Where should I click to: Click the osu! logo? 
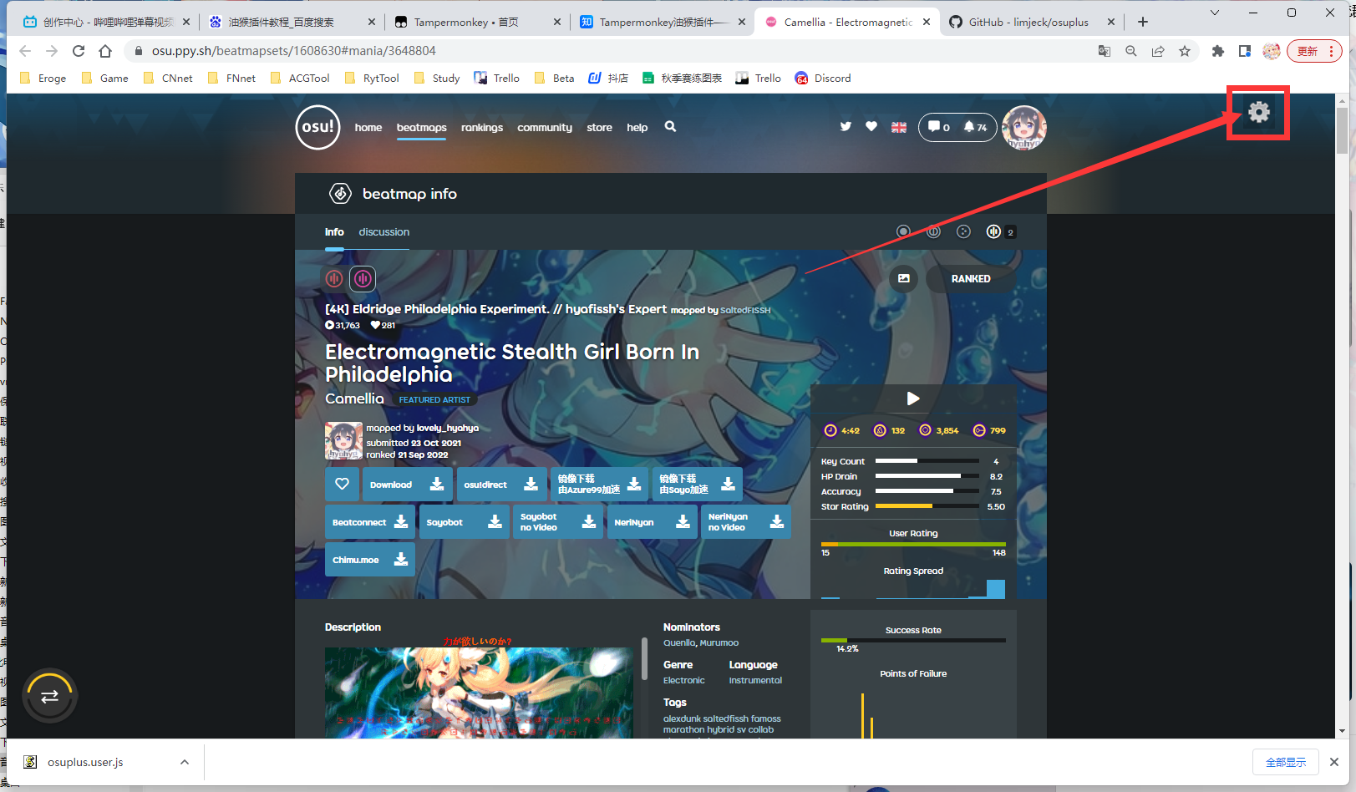point(317,127)
